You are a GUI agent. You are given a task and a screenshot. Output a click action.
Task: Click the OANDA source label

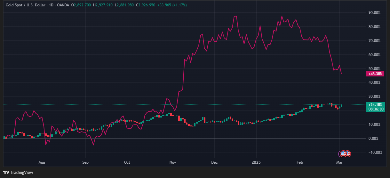(63, 5)
